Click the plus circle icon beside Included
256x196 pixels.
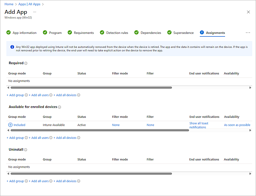point(10,125)
